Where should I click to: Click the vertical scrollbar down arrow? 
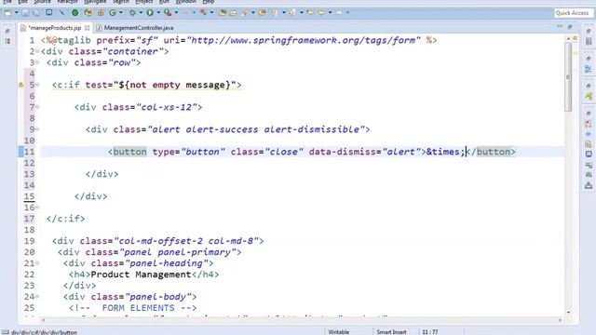pyautogui.click(x=568, y=313)
